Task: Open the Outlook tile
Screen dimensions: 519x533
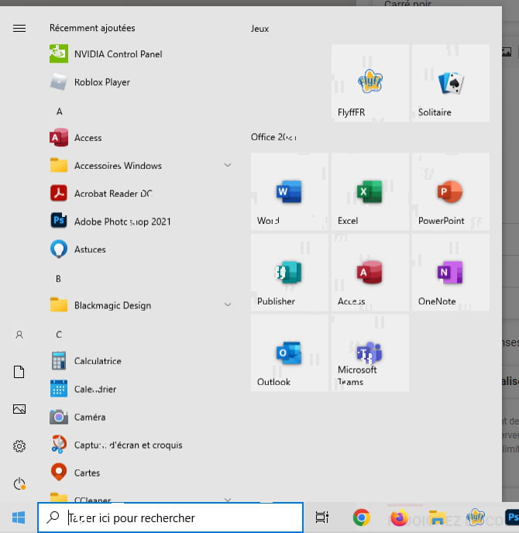Action: pyautogui.click(x=290, y=352)
